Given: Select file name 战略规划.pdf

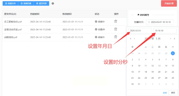Looking at the screenshot, I should (11, 37).
